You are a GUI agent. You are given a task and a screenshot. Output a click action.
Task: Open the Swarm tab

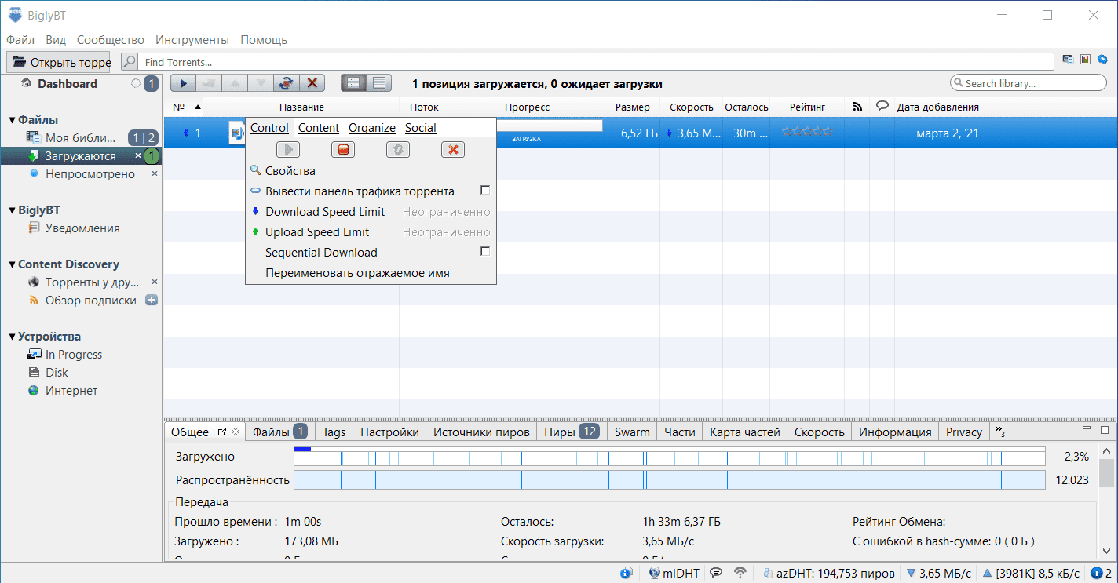[632, 432]
